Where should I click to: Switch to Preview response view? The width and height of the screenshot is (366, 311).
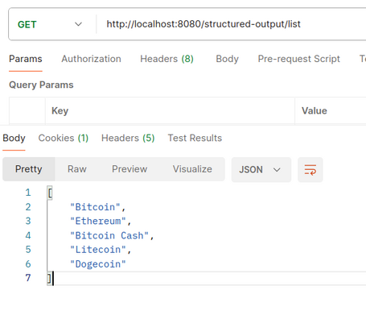130,169
